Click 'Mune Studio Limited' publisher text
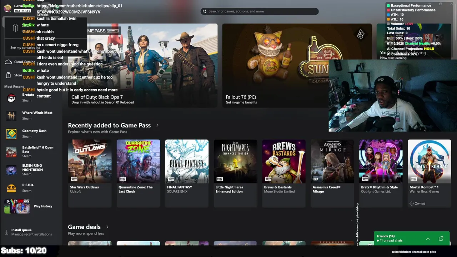The image size is (457, 257). click(279, 191)
